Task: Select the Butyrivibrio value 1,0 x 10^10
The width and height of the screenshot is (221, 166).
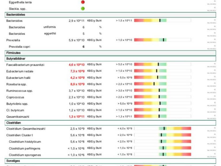Action: click(x=77, y=104)
